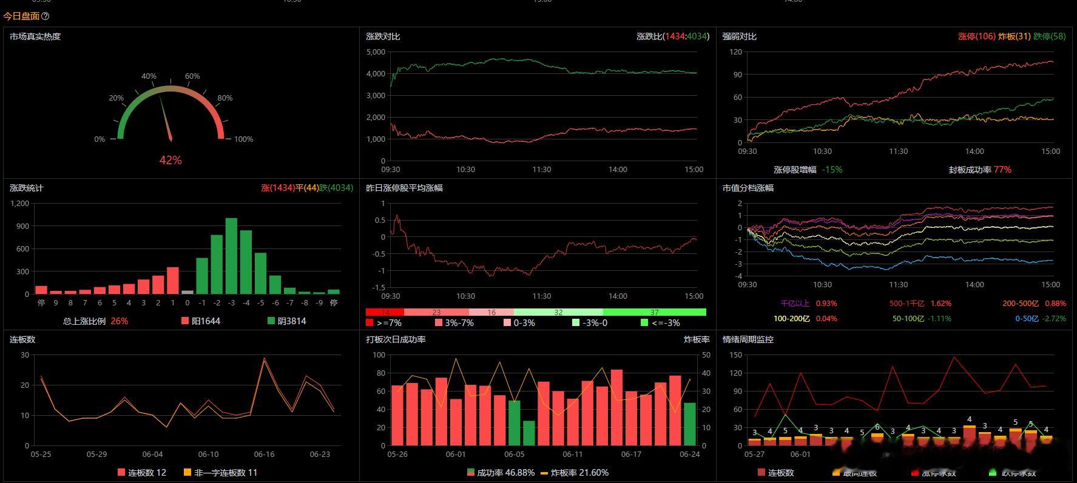Toggle the 炸板率 21.60% legend entry
Viewport: 1077px width, 483px height.
[575, 472]
